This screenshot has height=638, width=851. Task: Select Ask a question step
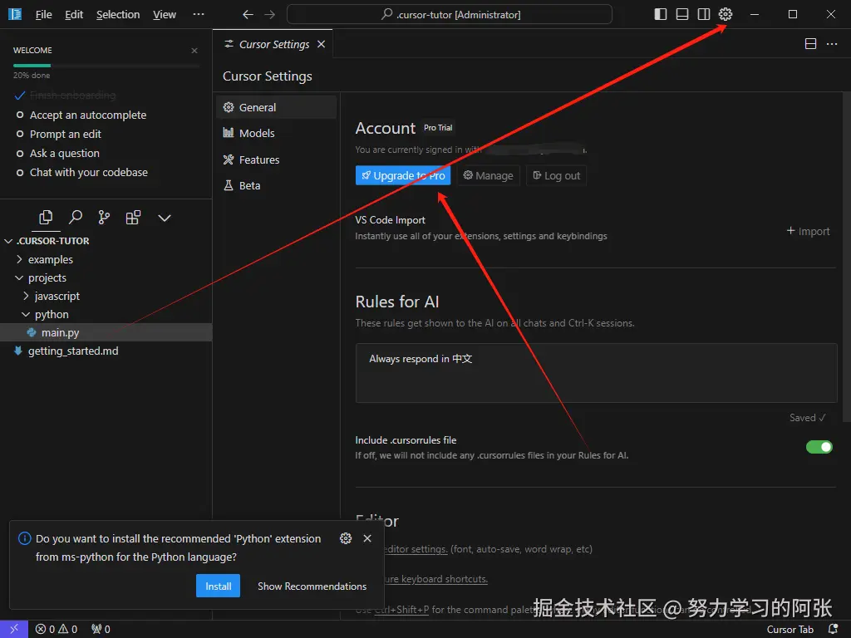click(65, 153)
